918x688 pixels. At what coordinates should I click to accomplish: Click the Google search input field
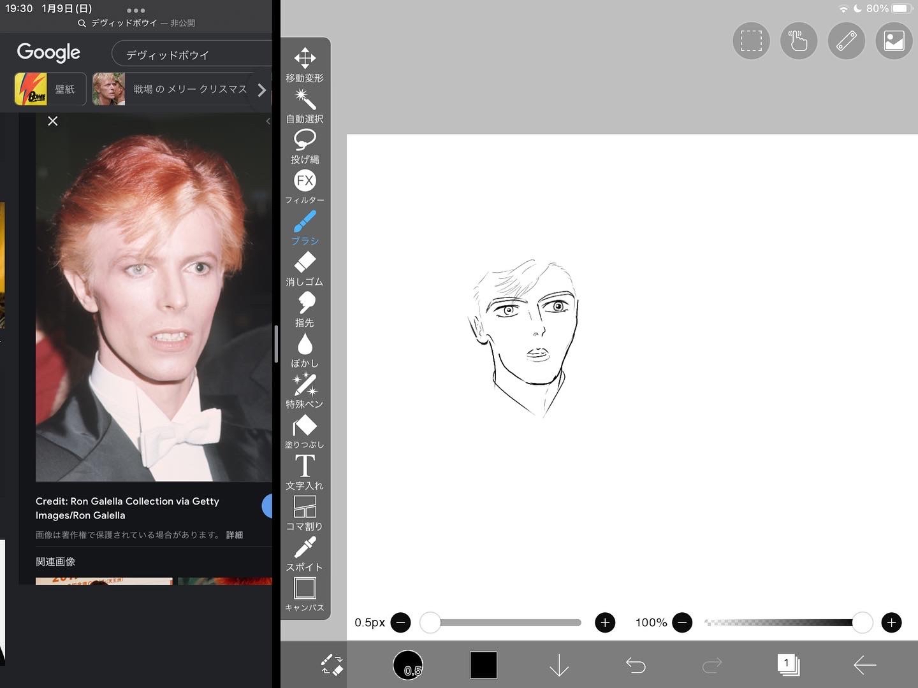(x=191, y=55)
